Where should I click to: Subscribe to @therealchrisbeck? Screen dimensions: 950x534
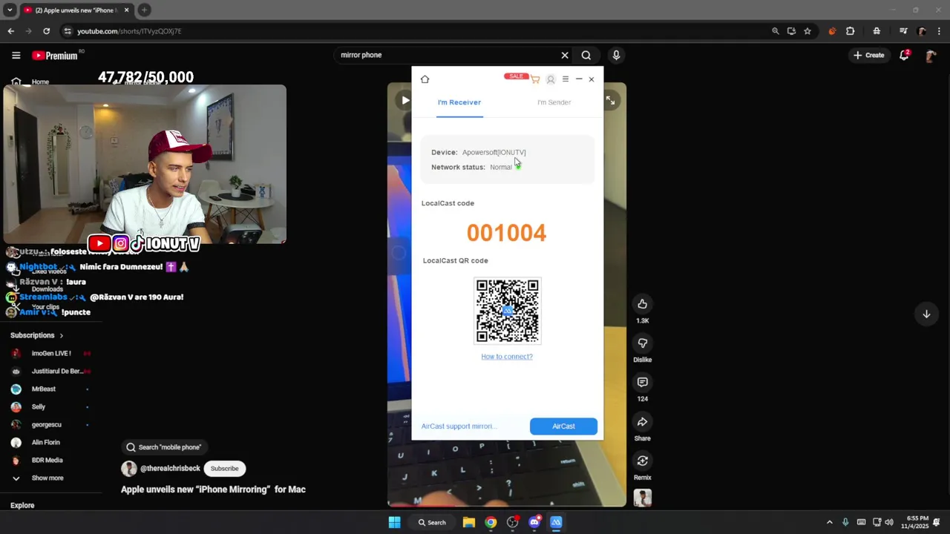tap(224, 469)
